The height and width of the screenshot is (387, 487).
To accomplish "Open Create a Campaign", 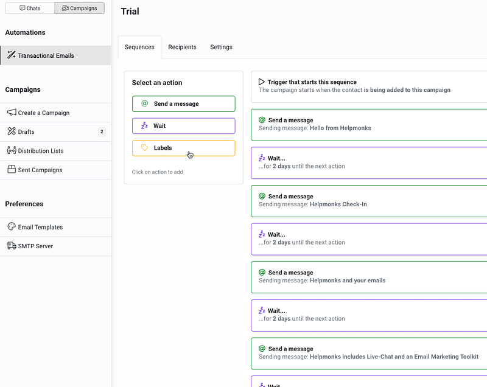I will click(x=55, y=113).
